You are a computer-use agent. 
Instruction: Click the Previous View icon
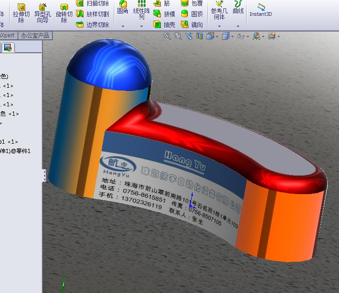pos(189,36)
